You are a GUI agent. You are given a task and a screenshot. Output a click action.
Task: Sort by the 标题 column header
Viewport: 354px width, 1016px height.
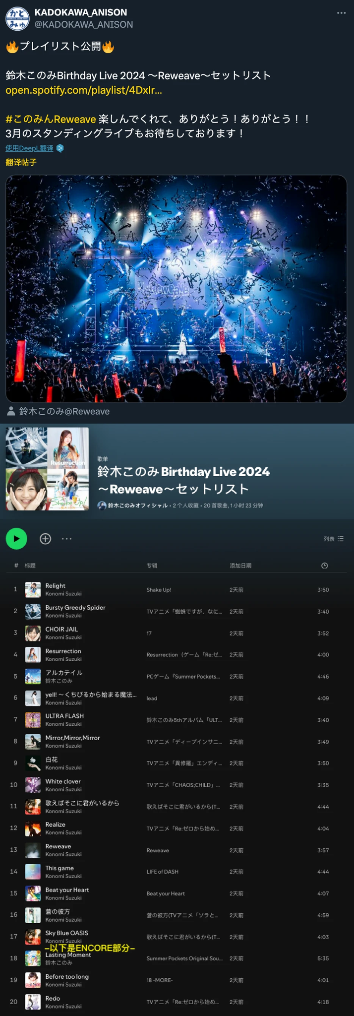(30, 566)
